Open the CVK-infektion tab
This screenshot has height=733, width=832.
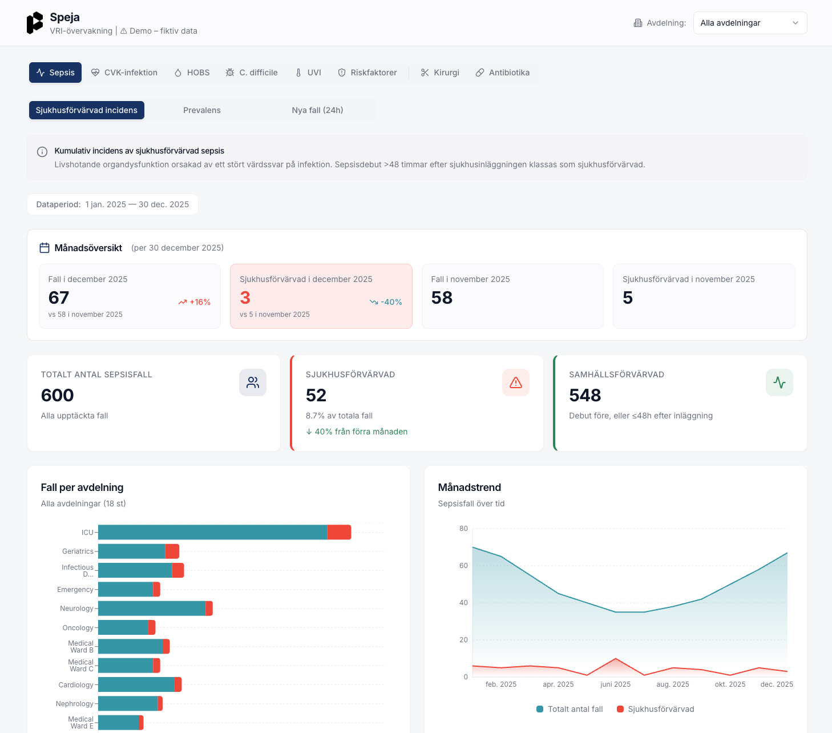tap(124, 73)
